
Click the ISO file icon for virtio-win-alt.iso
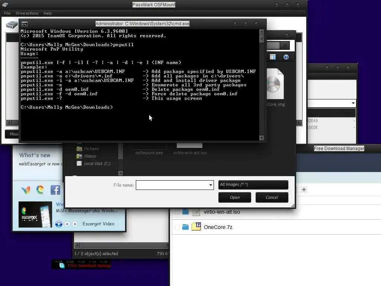point(196,212)
